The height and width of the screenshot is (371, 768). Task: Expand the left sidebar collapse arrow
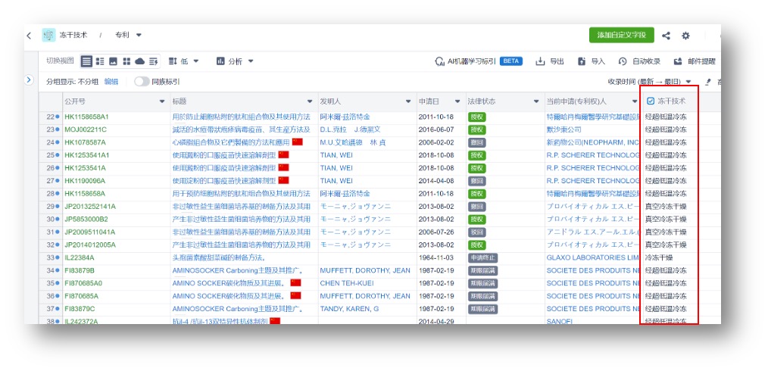pos(30,79)
